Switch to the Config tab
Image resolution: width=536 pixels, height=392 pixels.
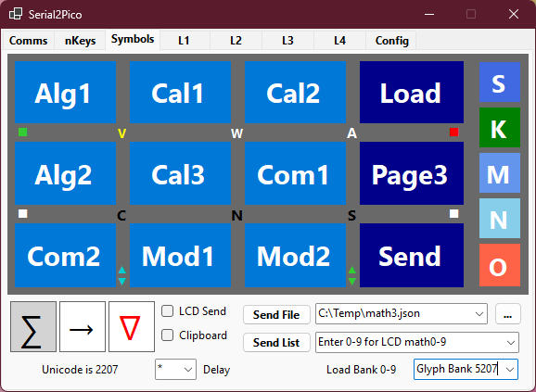point(391,41)
